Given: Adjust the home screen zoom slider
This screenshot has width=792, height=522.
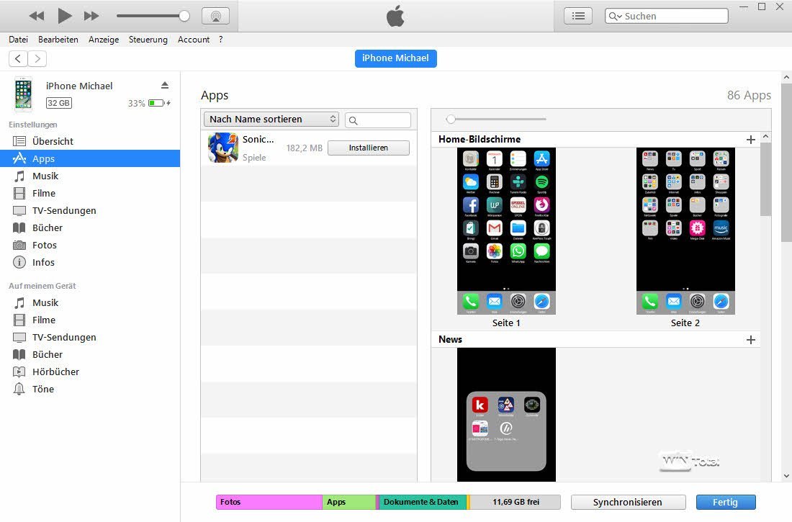Looking at the screenshot, I should click(451, 120).
